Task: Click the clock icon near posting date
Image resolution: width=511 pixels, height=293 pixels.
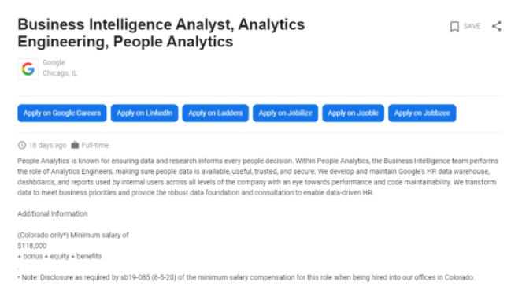Action: pyautogui.click(x=22, y=145)
